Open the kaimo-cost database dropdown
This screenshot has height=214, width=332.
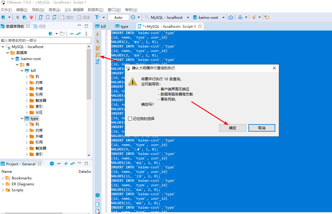click(x=223, y=17)
